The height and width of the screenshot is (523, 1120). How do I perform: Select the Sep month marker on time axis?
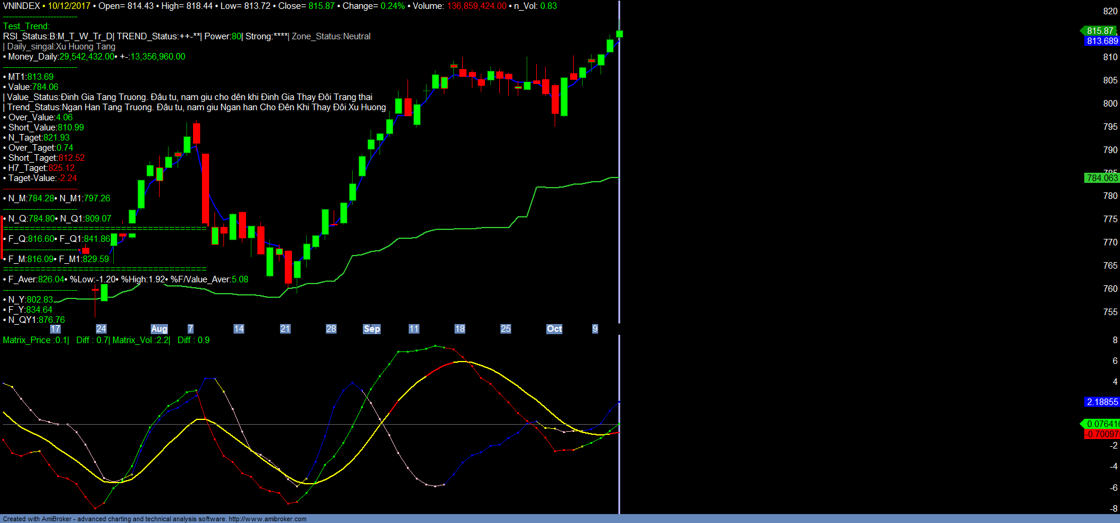(372, 329)
